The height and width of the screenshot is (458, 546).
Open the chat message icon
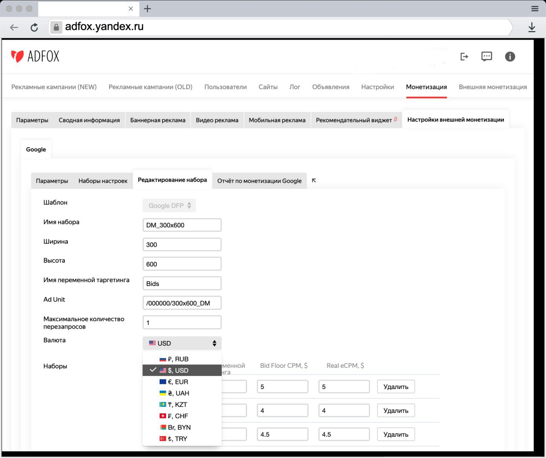pos(486,57)
